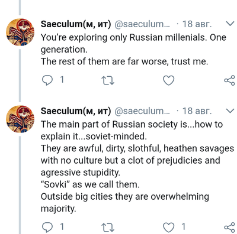Open first tweet's '18 авг.' timestamp
Image resolution: width=237 pixels, height=234 pixels.
coord(197,24)
